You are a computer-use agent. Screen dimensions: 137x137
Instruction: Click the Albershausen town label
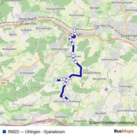coord(60,49)
